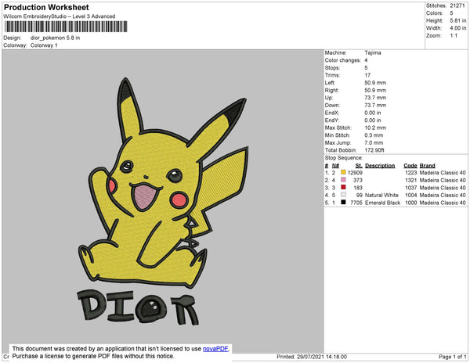Click 'Wilcom EmbroideryStudio – Level 3 Advanced' text
Viewport: 470px width, 363px height.
pos(60,16)
